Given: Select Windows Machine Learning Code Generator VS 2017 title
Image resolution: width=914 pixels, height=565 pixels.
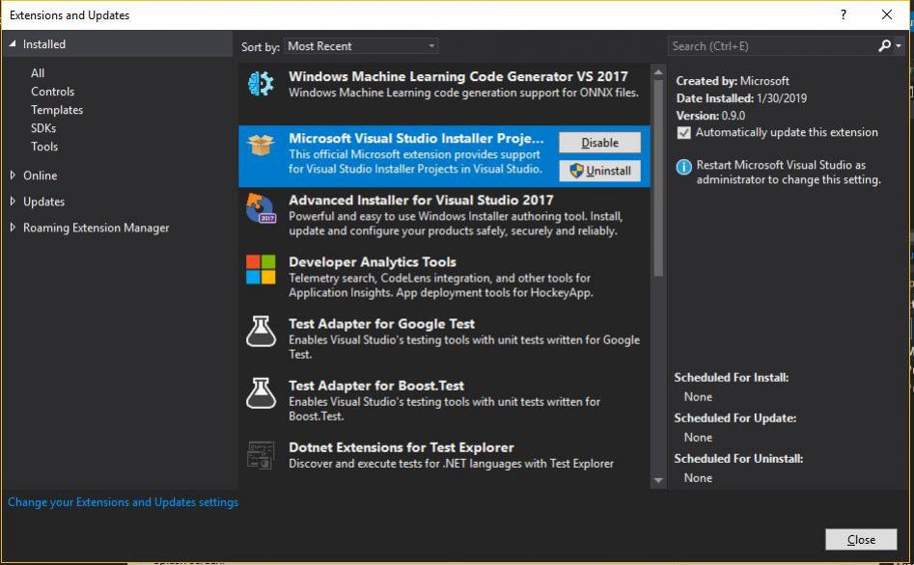Looking at the screenshot, I should [x=458, y=76].
